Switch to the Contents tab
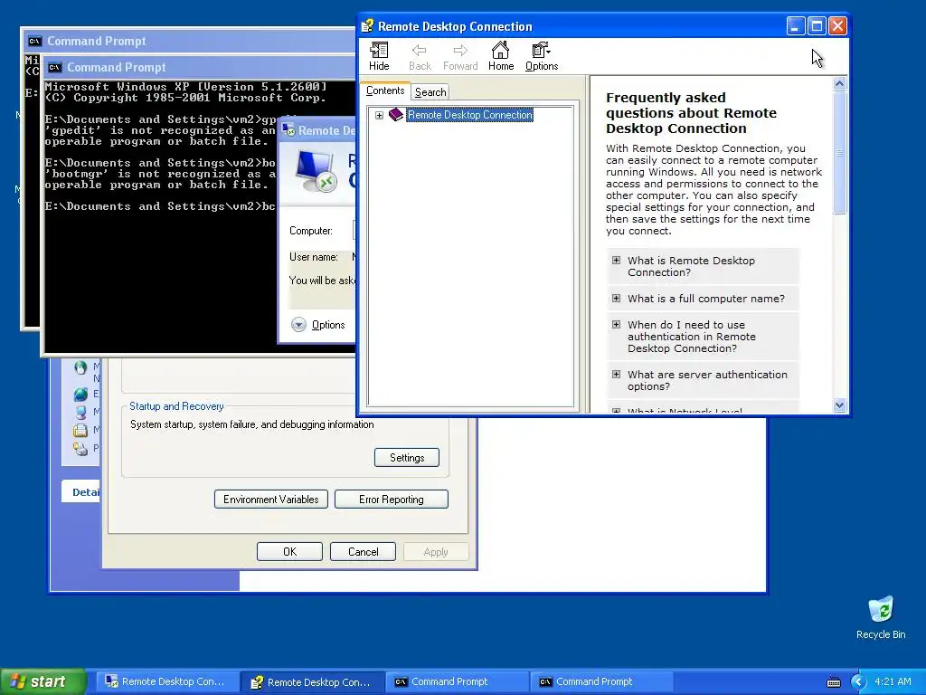The height and width of the screenshot is (695, 926). pyautogui.click(x=385, y=91)
